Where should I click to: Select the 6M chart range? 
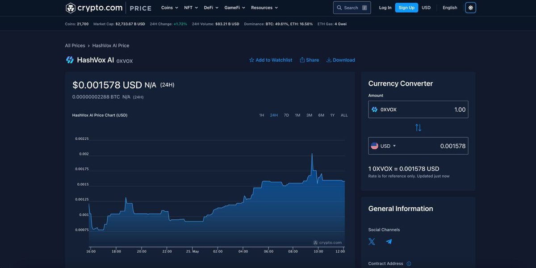321,115
